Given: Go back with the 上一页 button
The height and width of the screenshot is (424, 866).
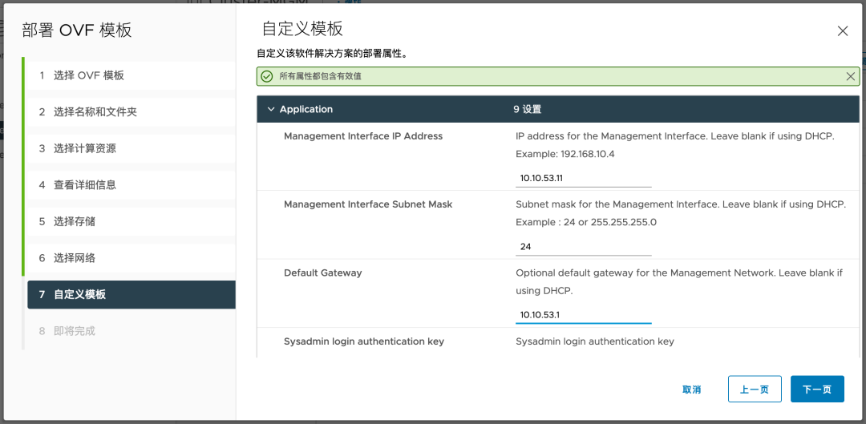Looking at the screenshot, I should coord(754,390).
